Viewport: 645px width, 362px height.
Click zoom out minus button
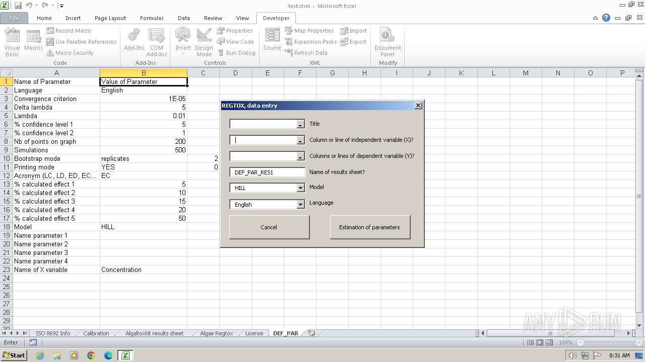580,342
